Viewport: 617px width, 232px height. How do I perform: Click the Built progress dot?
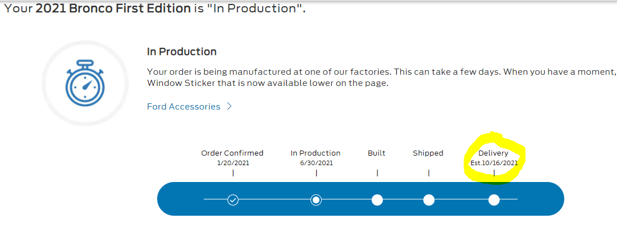(377, 200)
